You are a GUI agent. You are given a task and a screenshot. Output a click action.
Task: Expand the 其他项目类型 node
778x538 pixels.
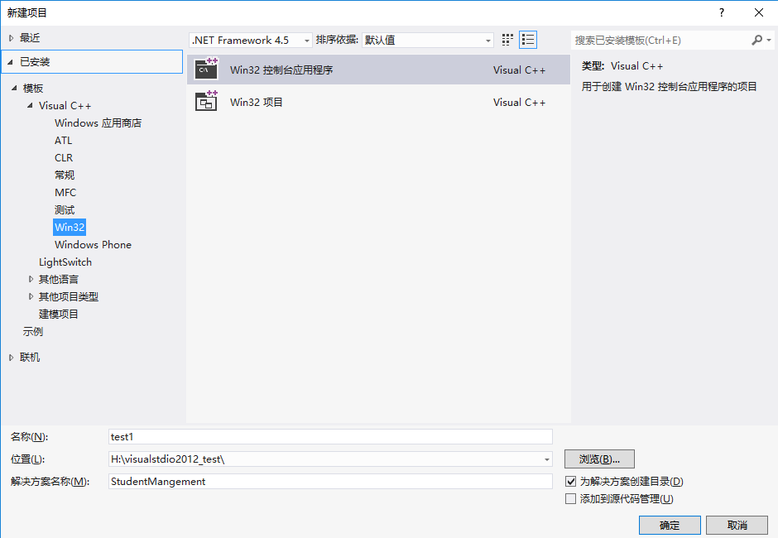click(x=31, y=296)
